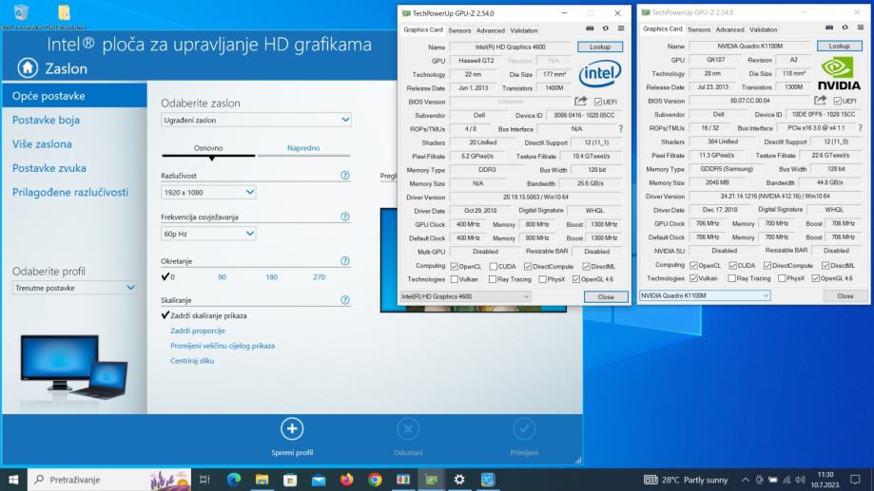Toggle the UEFI checkbox in Intel GPU-Z

[x=597, y=101]
